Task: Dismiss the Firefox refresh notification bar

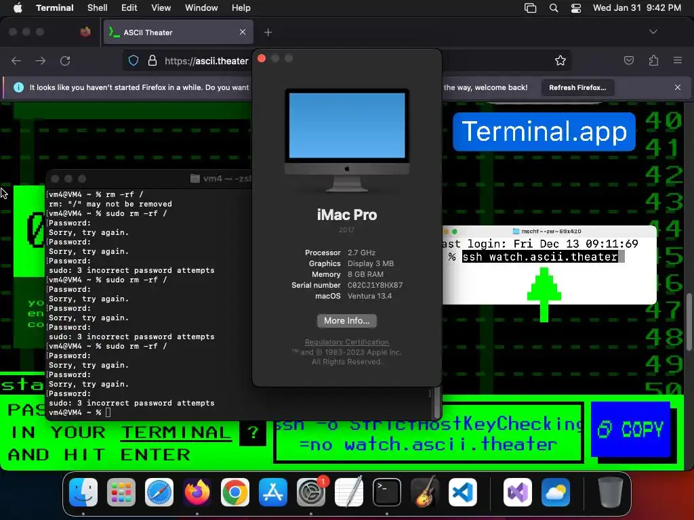Action: (x=678, y=87)
